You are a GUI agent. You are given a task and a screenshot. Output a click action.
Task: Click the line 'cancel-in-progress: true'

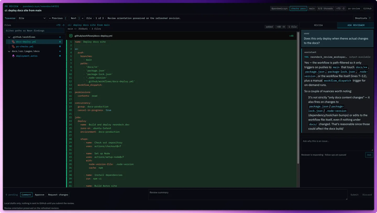(x=95, y=110)
